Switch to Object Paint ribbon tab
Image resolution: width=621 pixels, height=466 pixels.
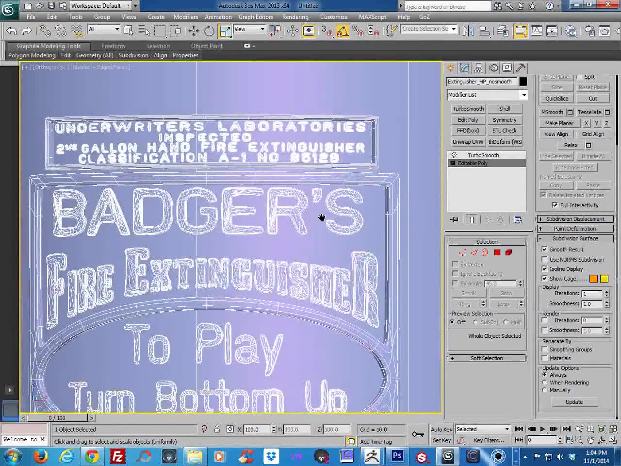[207, 46]
